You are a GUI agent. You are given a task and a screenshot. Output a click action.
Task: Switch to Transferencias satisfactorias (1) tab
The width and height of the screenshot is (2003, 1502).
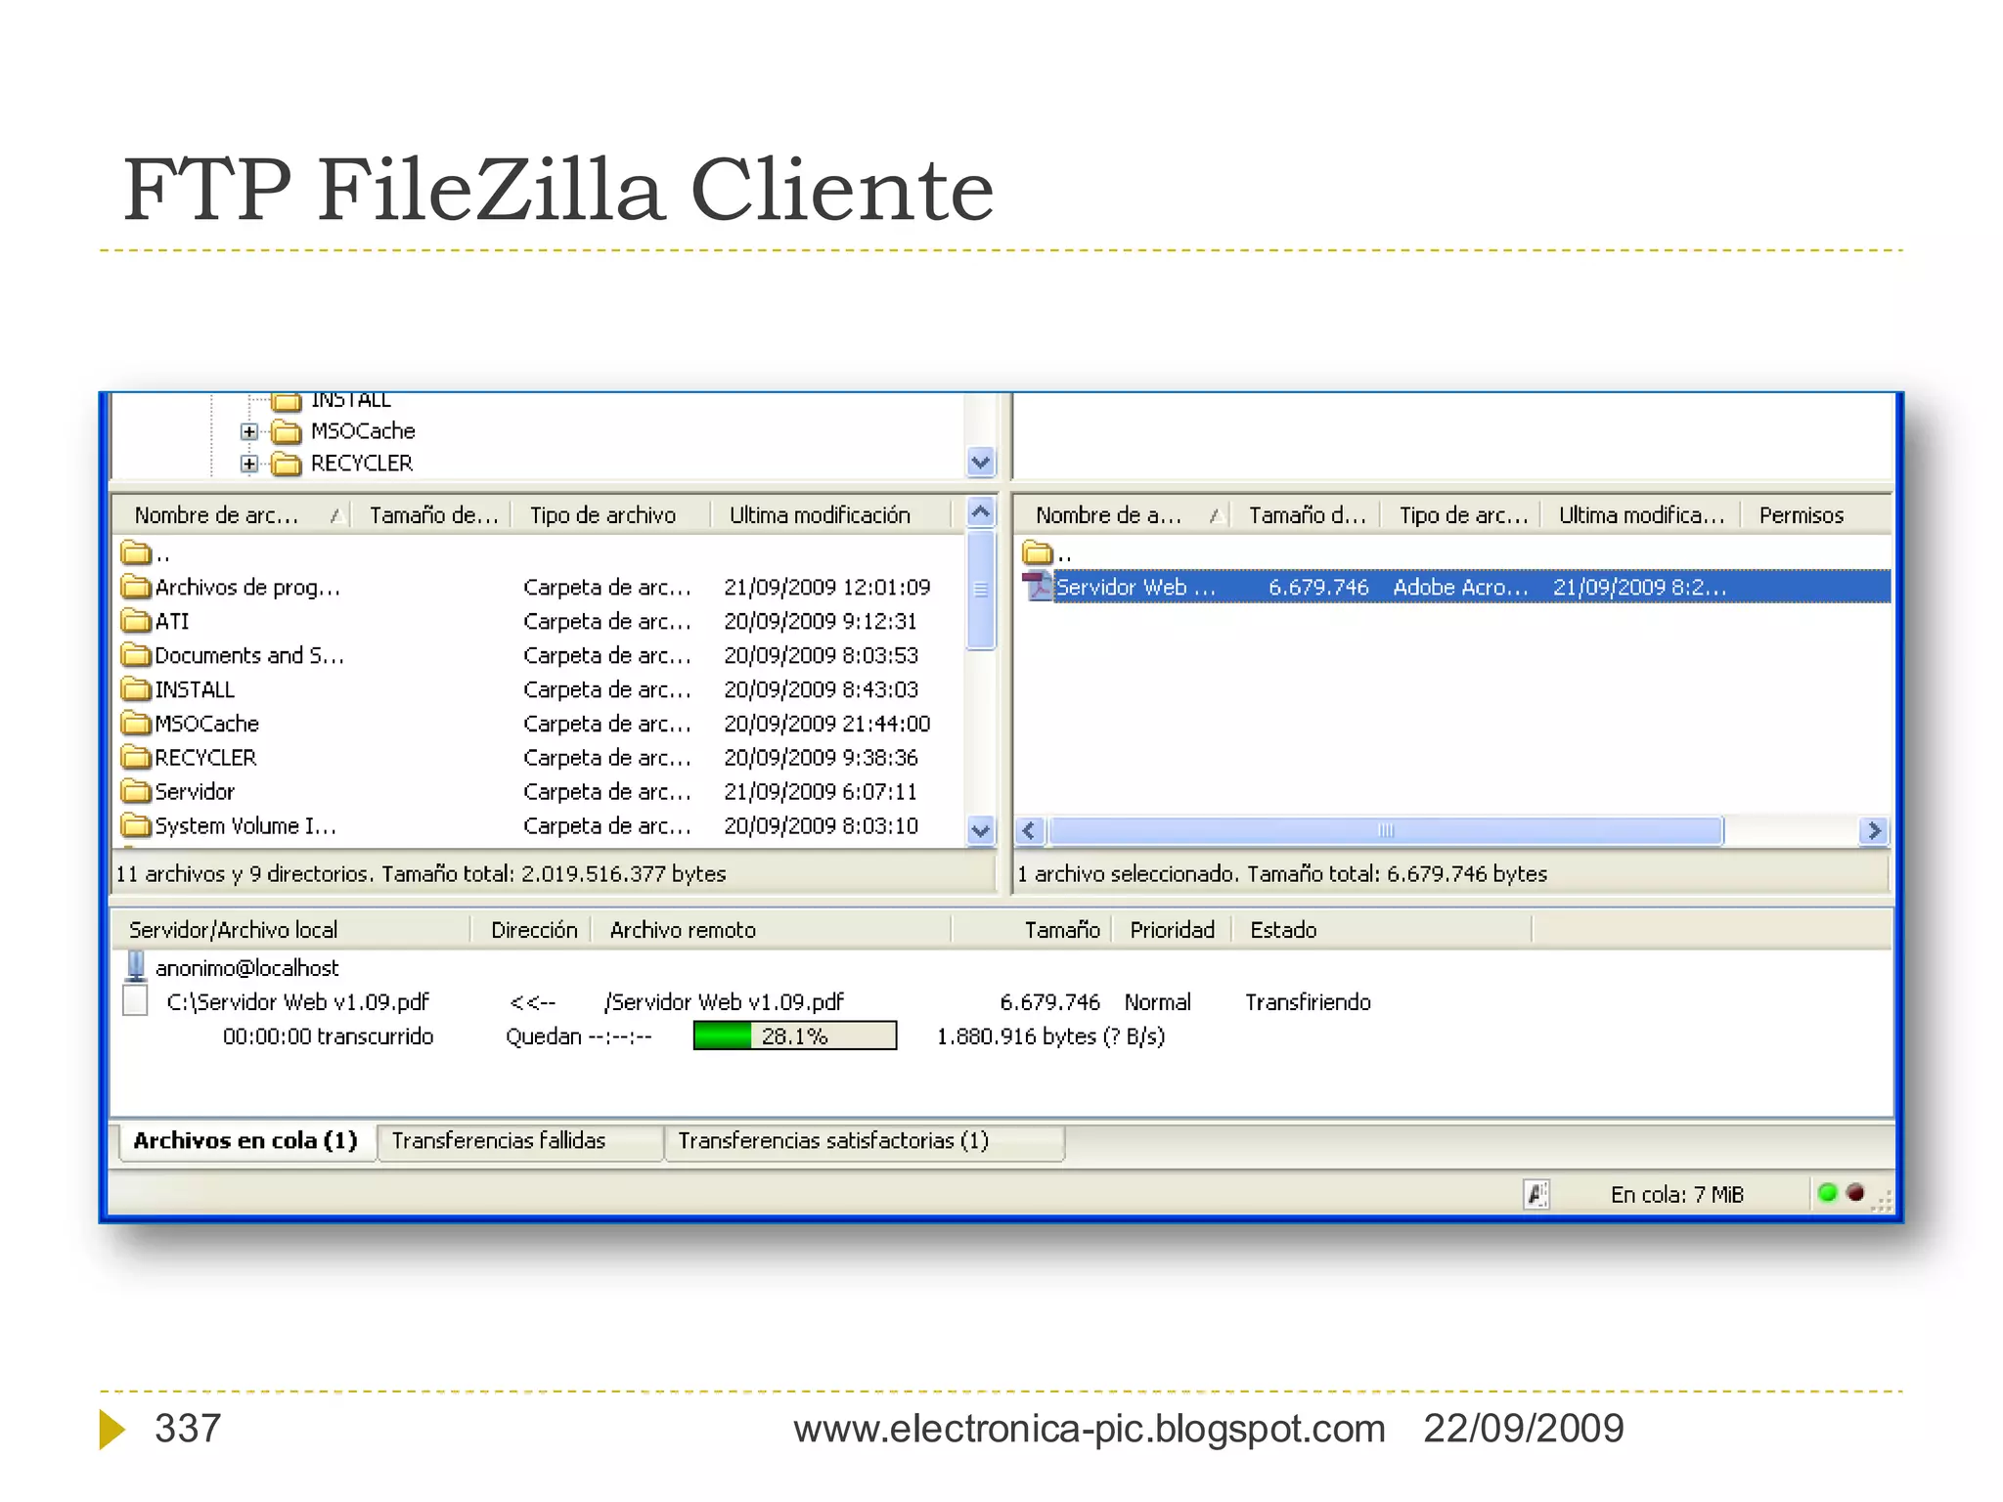click(x=865, y=1141)
